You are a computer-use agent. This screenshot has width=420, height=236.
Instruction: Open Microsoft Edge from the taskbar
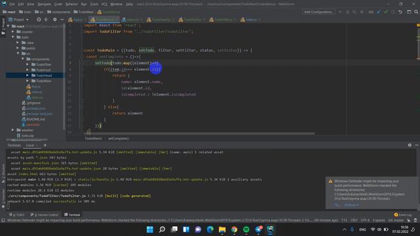click(210, 229)
